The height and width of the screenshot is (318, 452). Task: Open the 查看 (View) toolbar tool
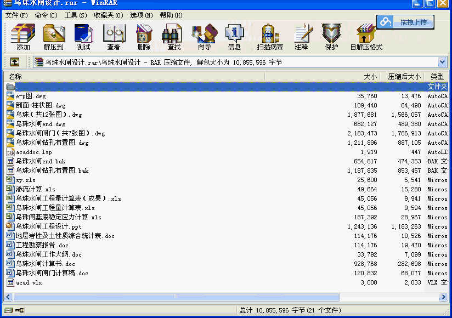click(x=114, y=36)
